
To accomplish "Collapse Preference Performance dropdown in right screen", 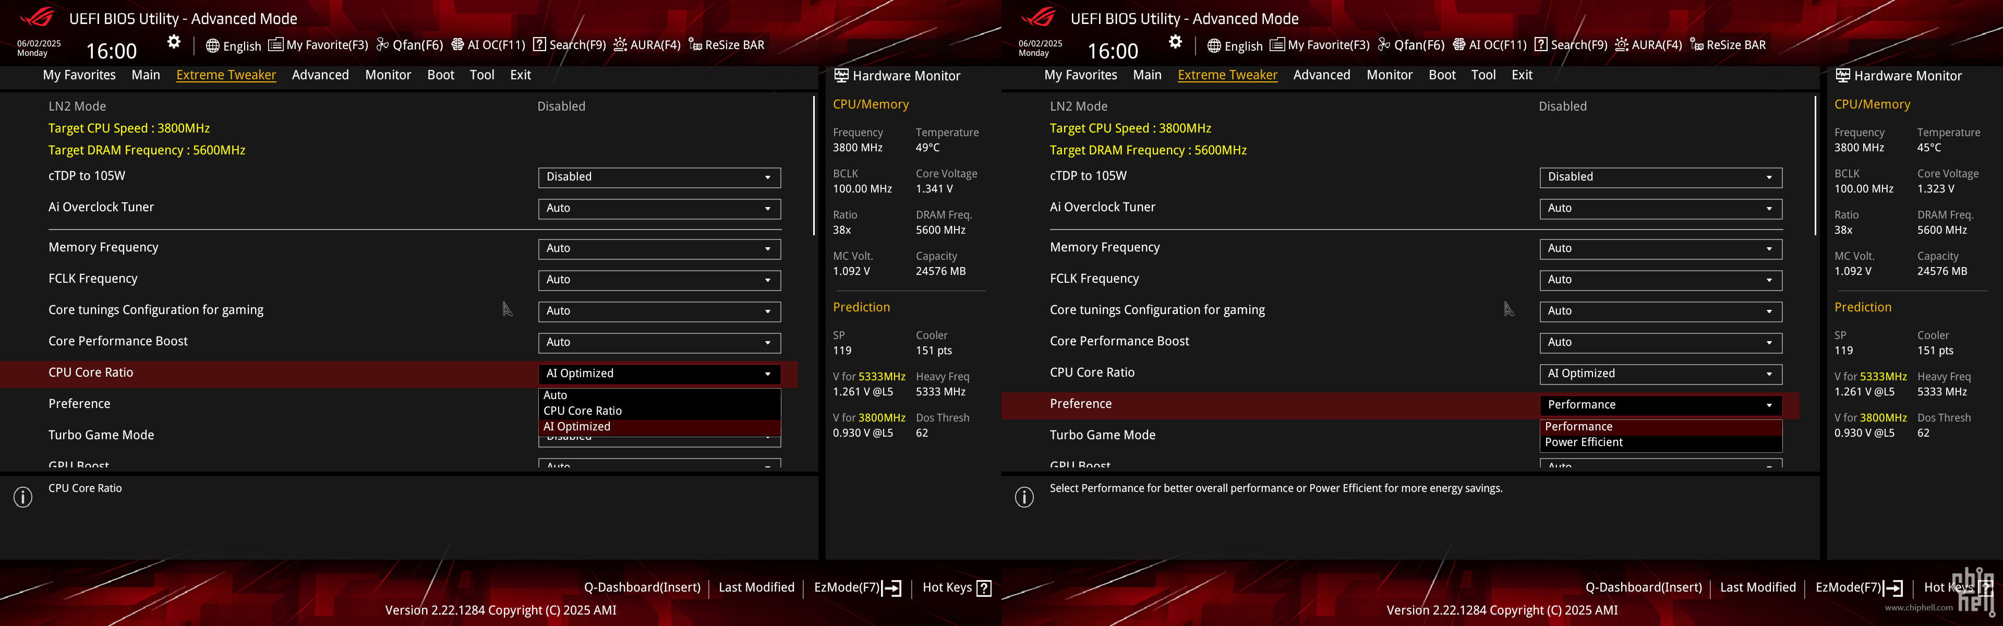I will [1661, 404].
